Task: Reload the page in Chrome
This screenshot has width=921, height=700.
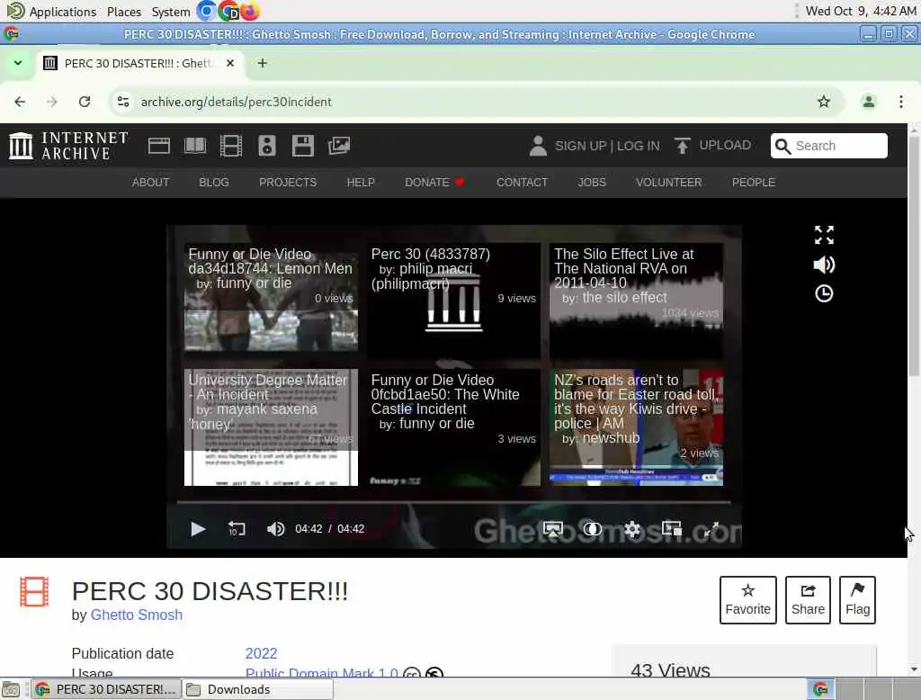Action: pyautogui.click(x=85, y=102)
